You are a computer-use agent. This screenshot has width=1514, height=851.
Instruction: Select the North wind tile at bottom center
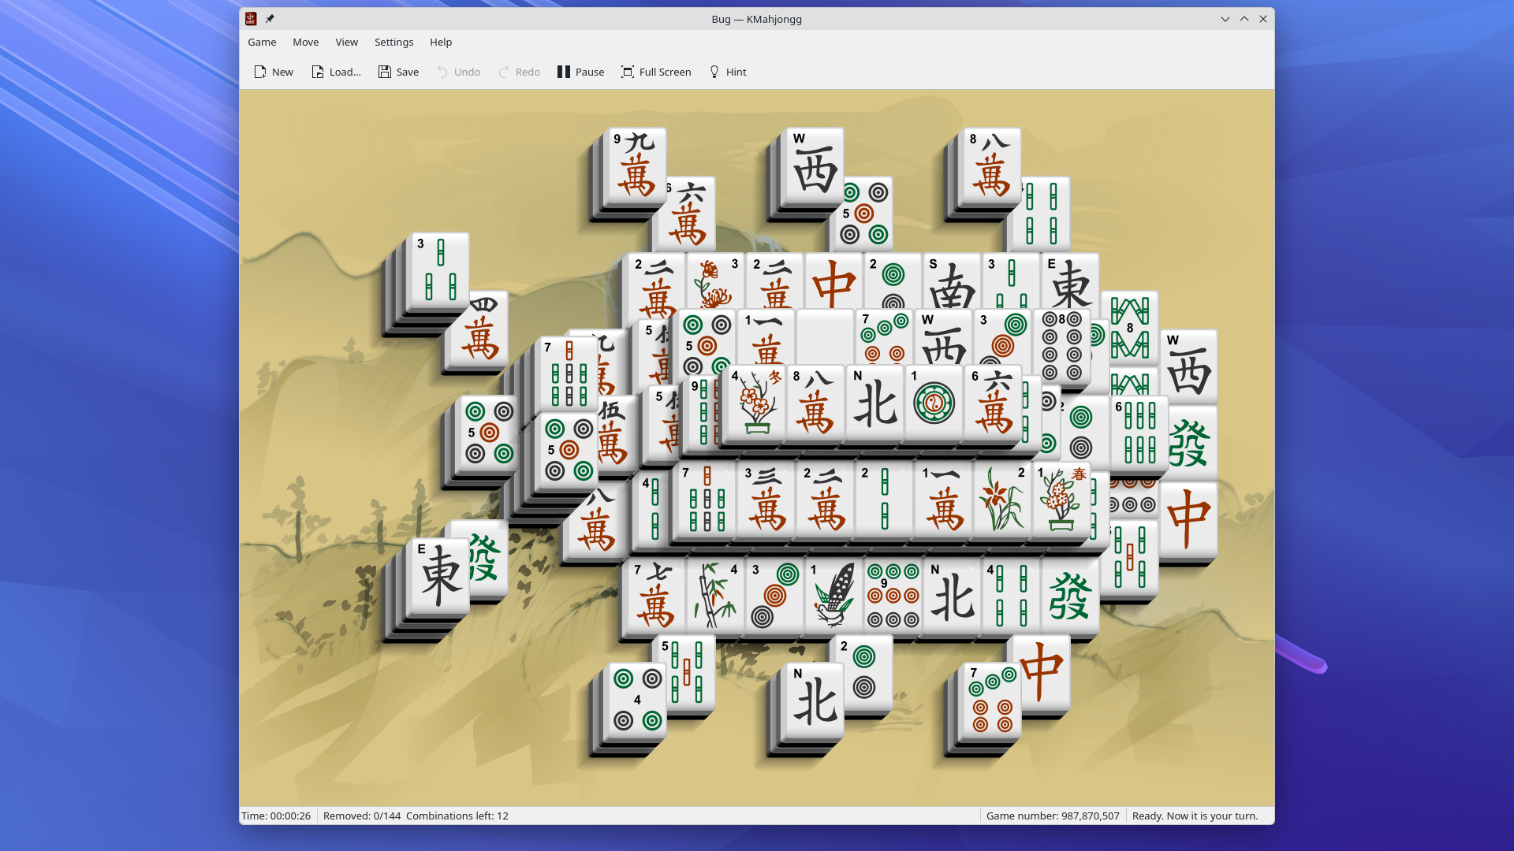pos(814,701)
